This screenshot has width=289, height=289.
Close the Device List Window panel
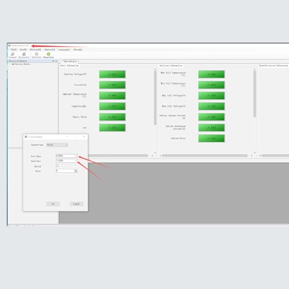pos(56,61)
